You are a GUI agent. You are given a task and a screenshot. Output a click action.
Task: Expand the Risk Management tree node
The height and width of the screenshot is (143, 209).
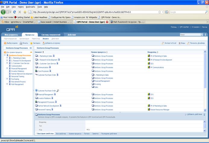[x=7, y=84]
